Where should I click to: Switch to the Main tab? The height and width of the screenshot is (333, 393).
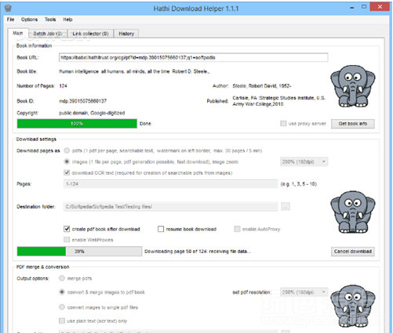pyautogui.click(x=18, y=33)
